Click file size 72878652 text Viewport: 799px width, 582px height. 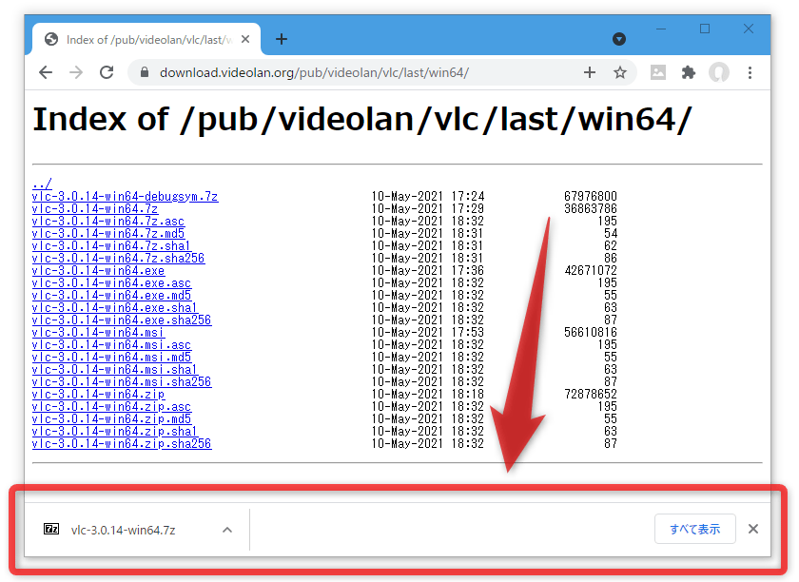tap(591, 394)
